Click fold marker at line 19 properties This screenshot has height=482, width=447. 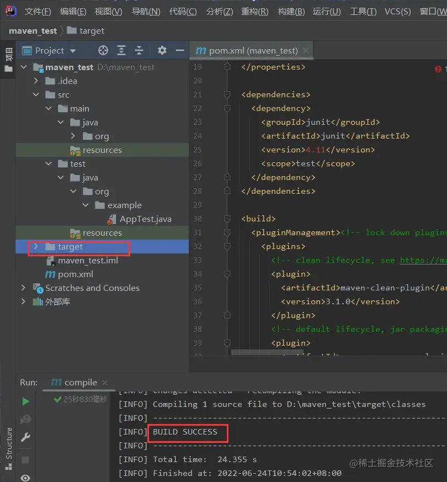pyautogui.click(x=227, y=67)
